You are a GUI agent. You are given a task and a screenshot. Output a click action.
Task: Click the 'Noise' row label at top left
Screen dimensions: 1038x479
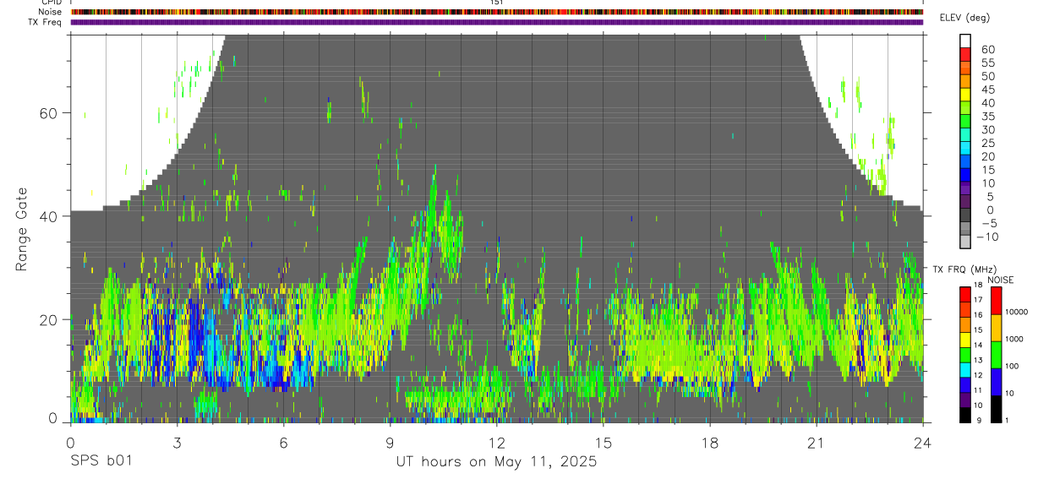(x=50, y=12)
